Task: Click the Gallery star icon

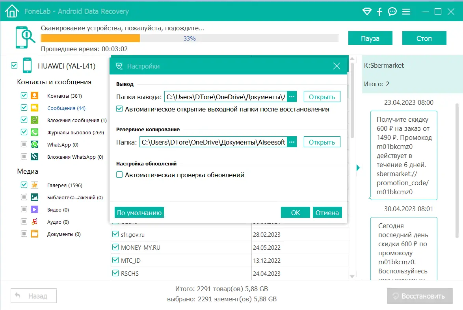Action: (x=35, y=185)
